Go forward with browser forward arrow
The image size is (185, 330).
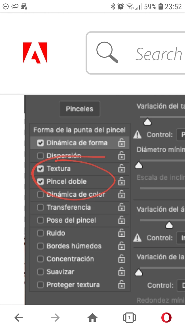pos(55,318)
